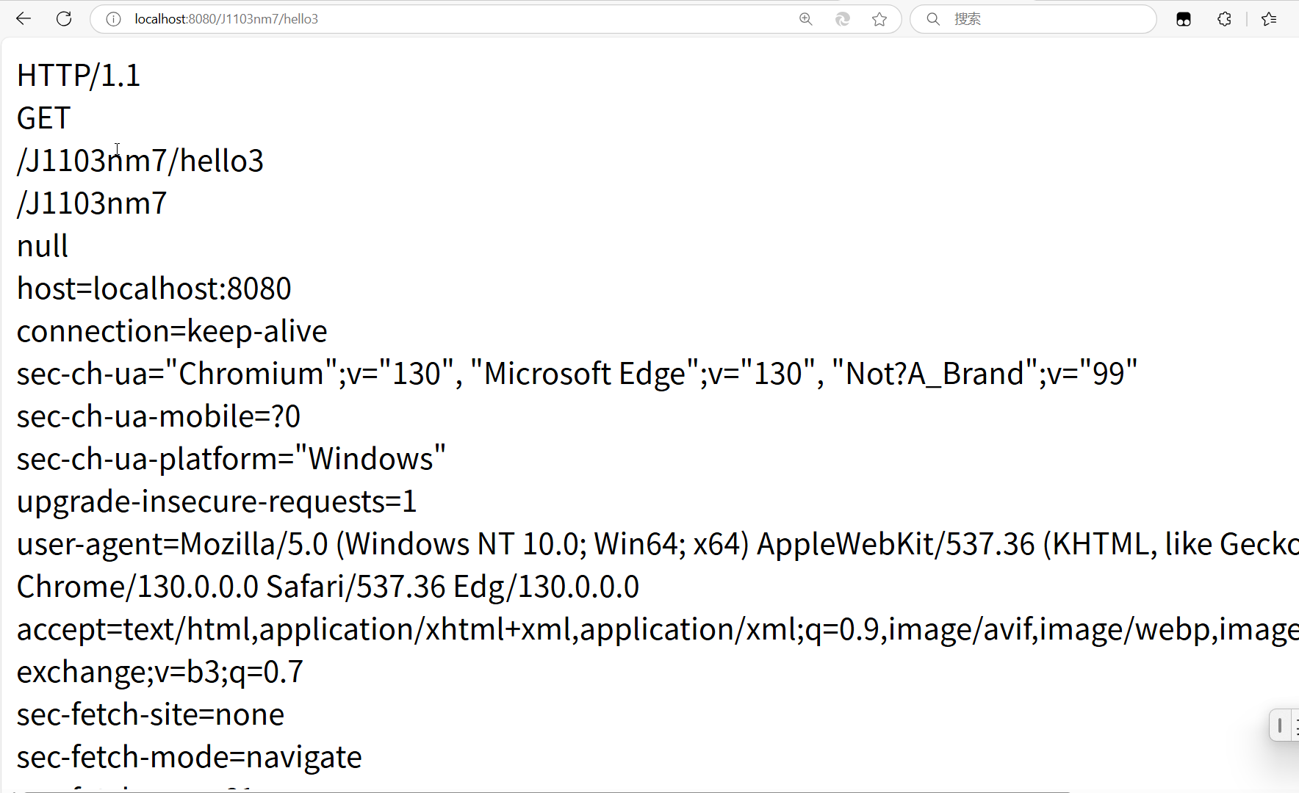Reload the current page
Screen dimensions: 1299x793
(64, 19)
